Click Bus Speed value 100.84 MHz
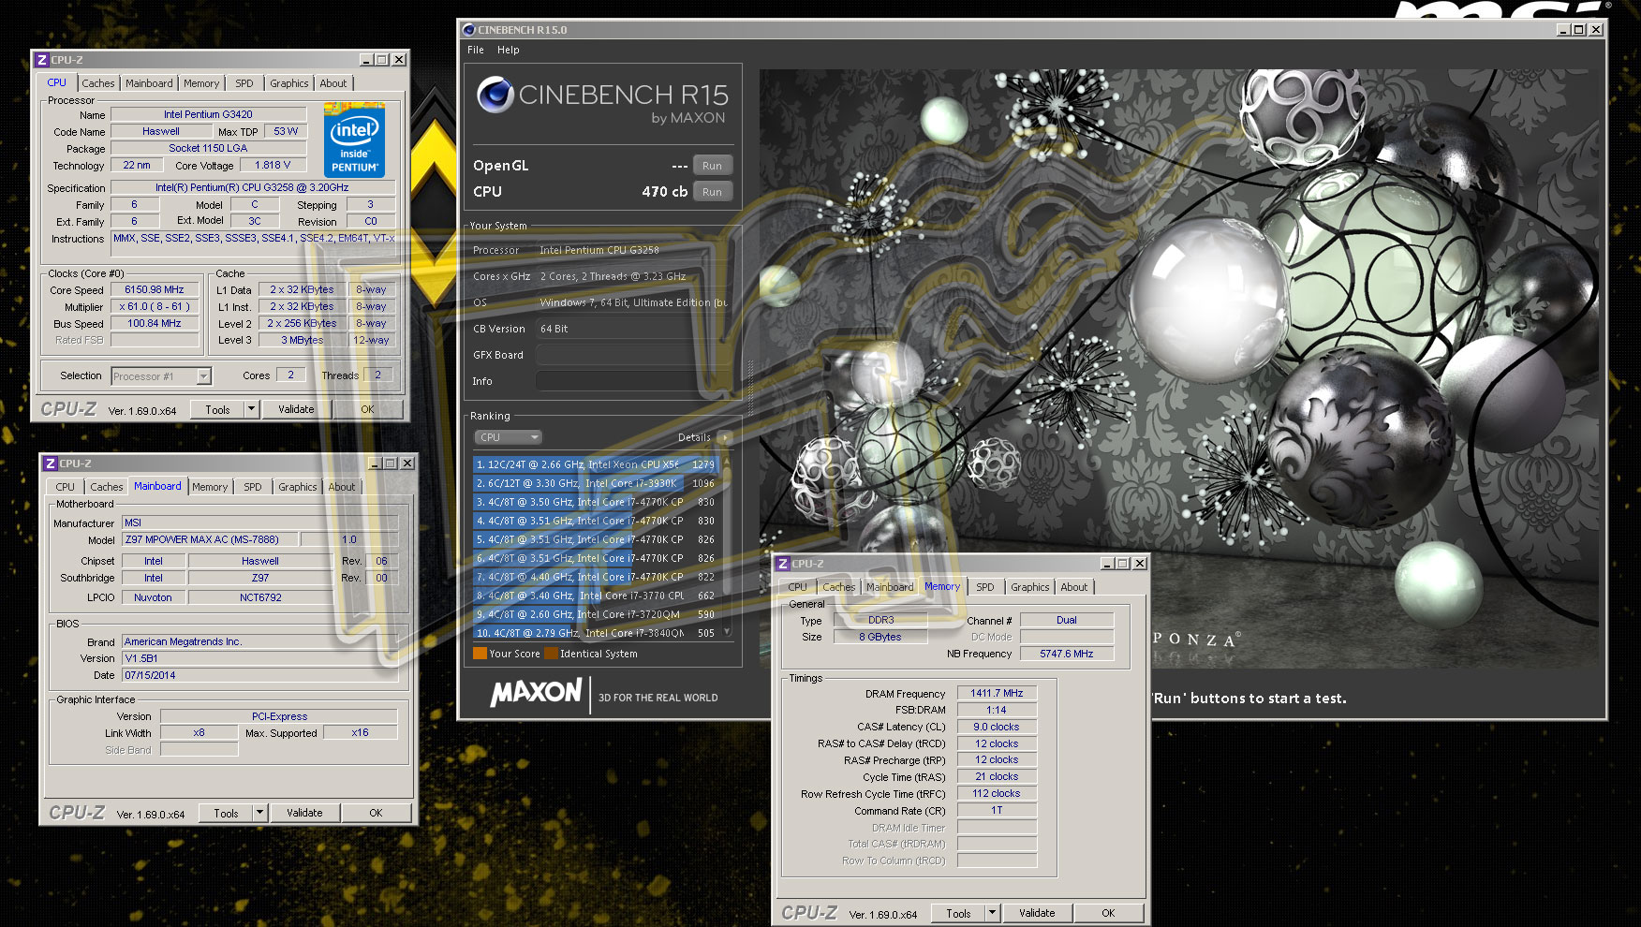 155,324
